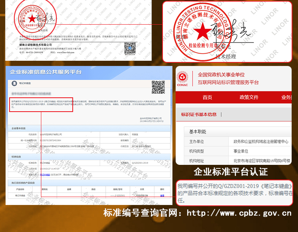
Task: Click the publish time 2019-03-27 11:47:37 cell
Action: 50,169
